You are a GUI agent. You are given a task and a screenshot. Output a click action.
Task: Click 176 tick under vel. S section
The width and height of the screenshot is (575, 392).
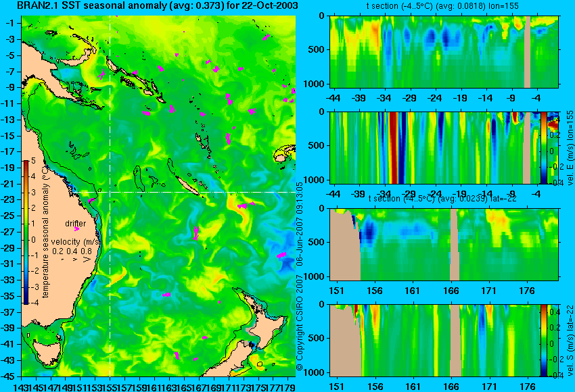[x=528, y=386]
